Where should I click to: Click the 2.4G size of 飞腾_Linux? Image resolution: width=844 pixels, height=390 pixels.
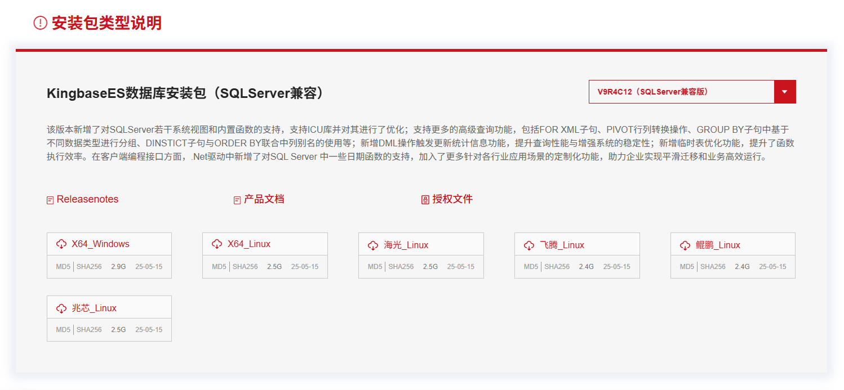click(x=587, y=267)
